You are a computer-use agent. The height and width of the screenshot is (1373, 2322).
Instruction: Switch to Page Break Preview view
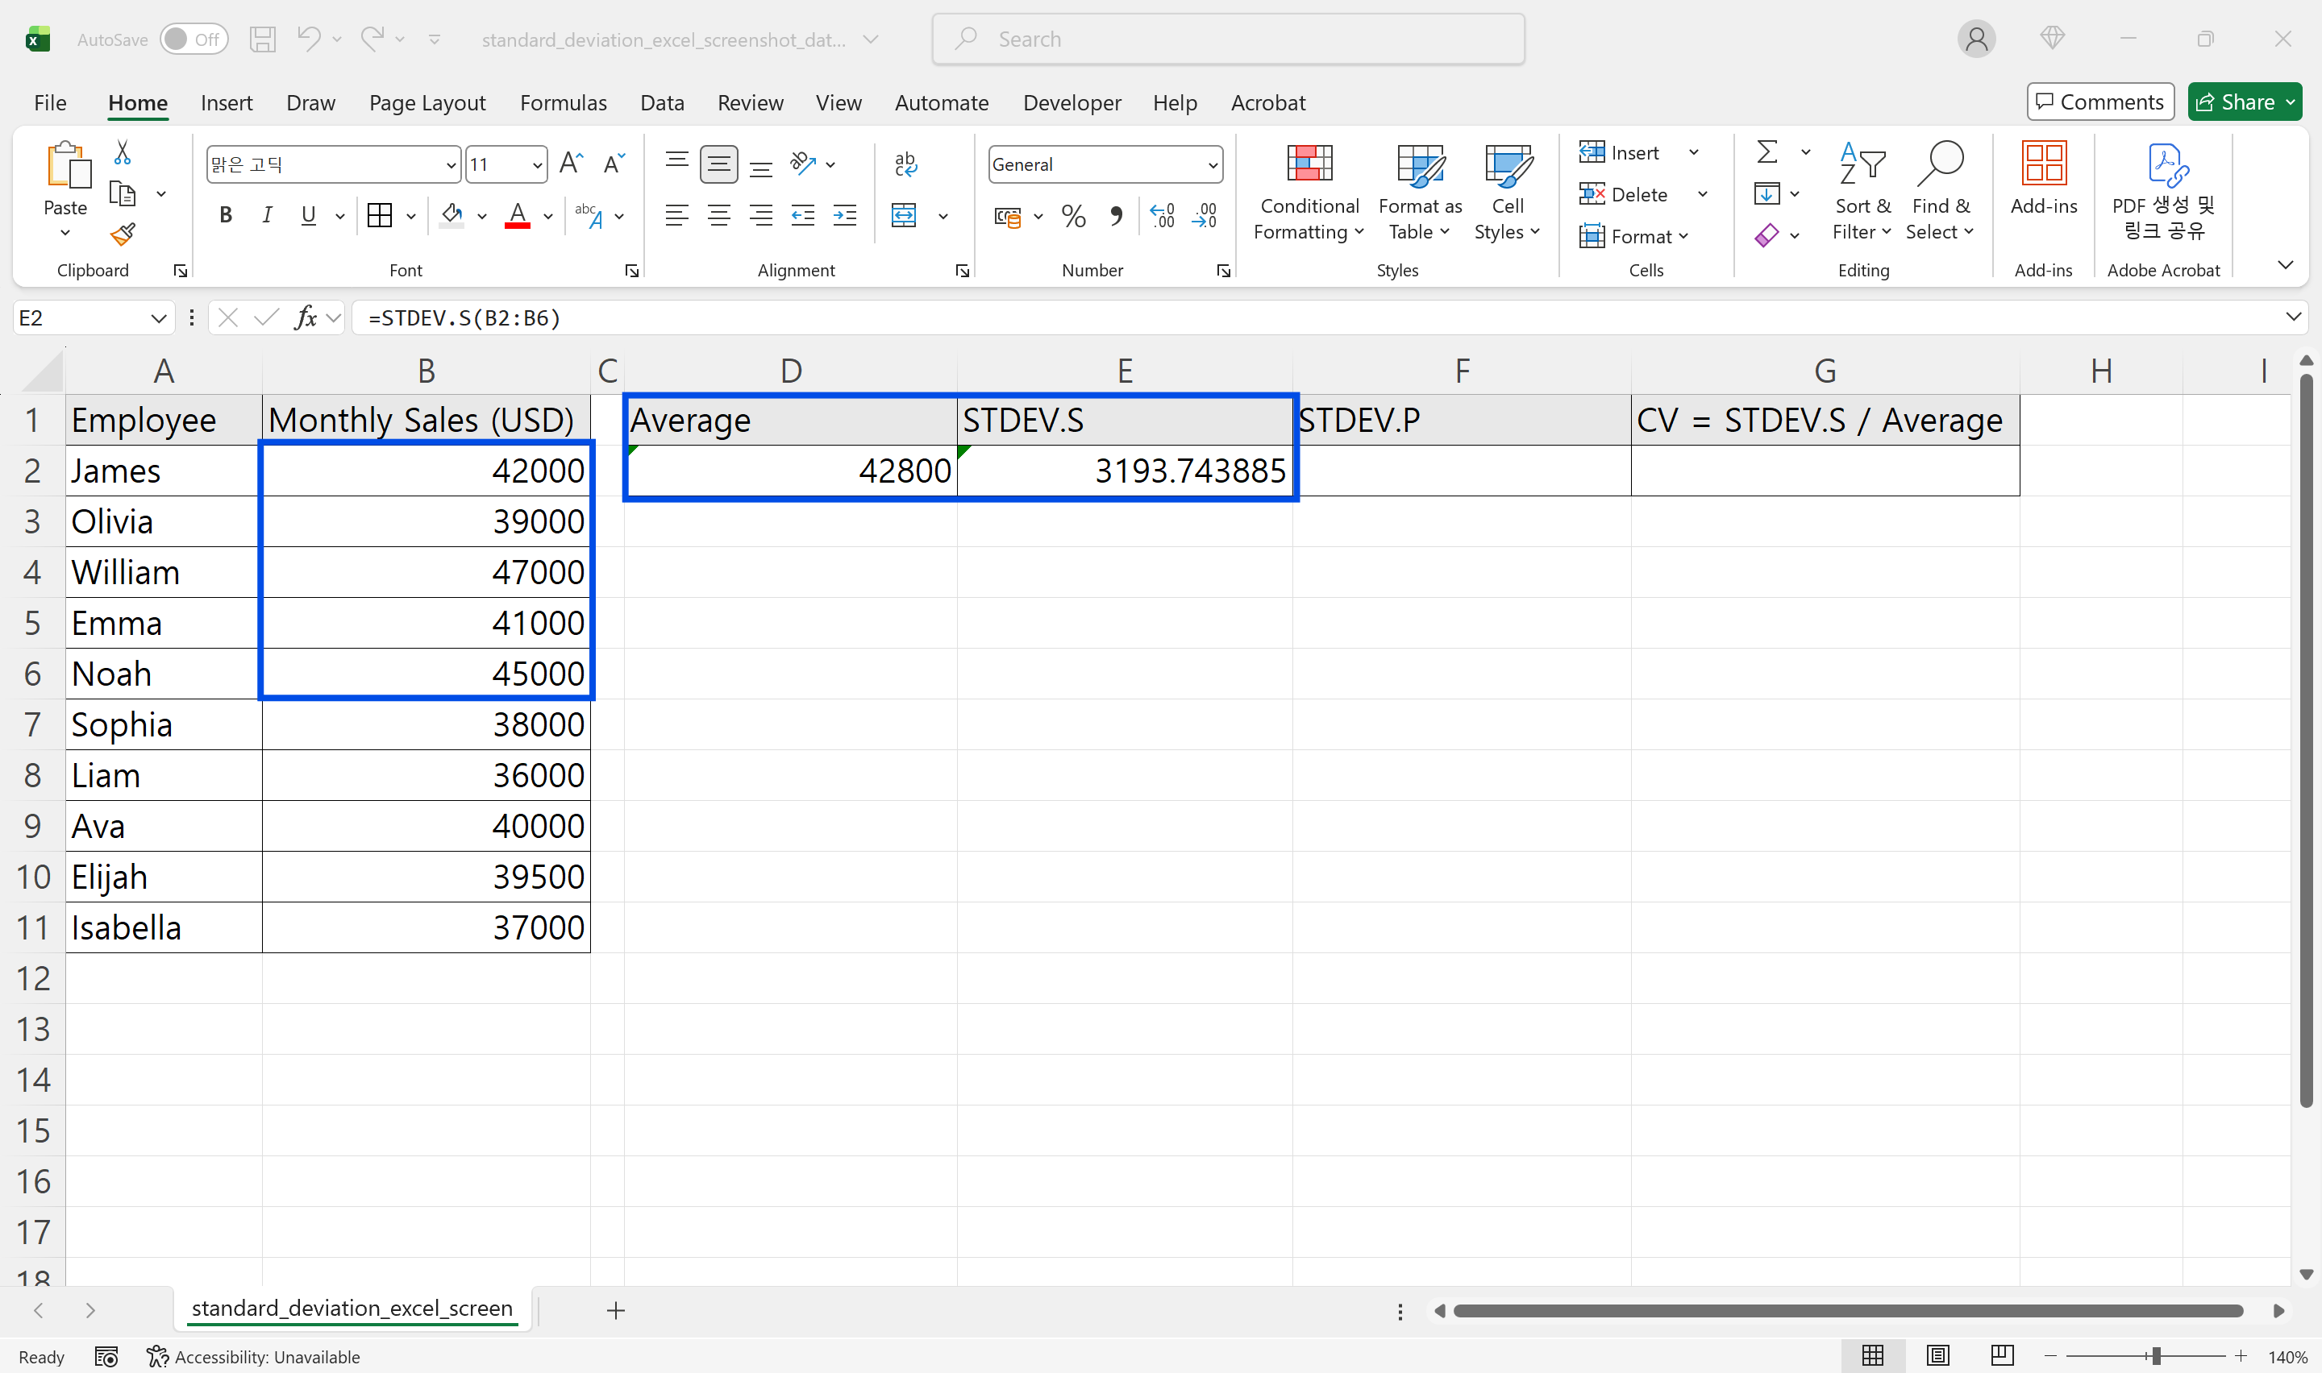[x=2002, y=1355]
